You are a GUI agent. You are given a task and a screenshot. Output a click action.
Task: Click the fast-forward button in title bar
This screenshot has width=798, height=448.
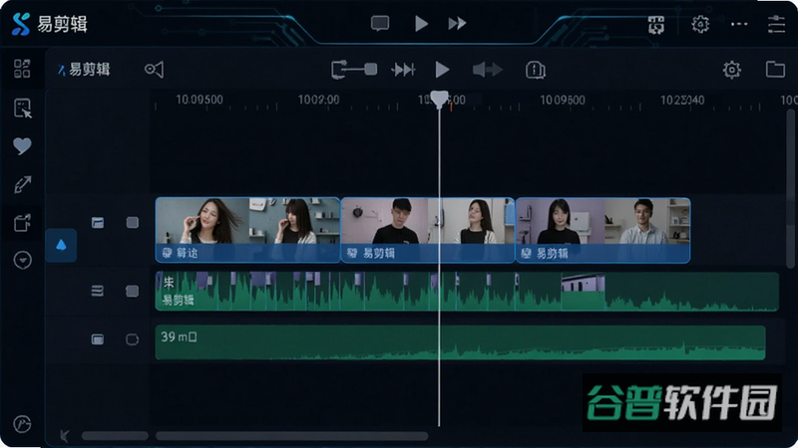pyautogui.click(x=457, y=23)
